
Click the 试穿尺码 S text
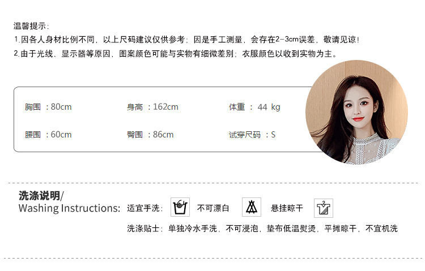pyautogui.click(x=252, y=135)
